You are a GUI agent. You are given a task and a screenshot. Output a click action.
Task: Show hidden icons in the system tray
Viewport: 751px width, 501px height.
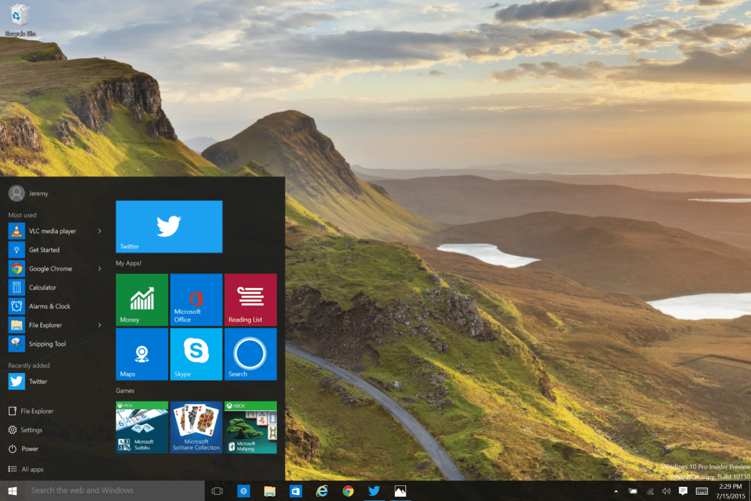(615, 490)
